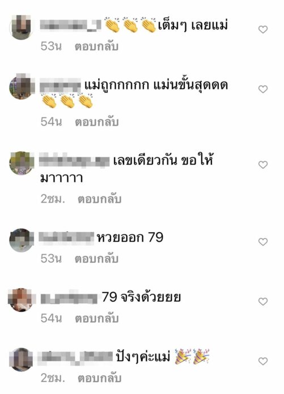Open username of 'หวยออก 79' commenter
The height and width of the screenshot is (394, 284).
pyautogui.click(x=66, y=237)
